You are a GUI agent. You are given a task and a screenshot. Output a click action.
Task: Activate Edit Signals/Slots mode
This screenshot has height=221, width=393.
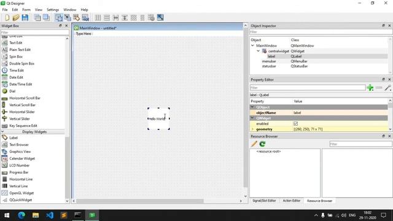point(68,18)
